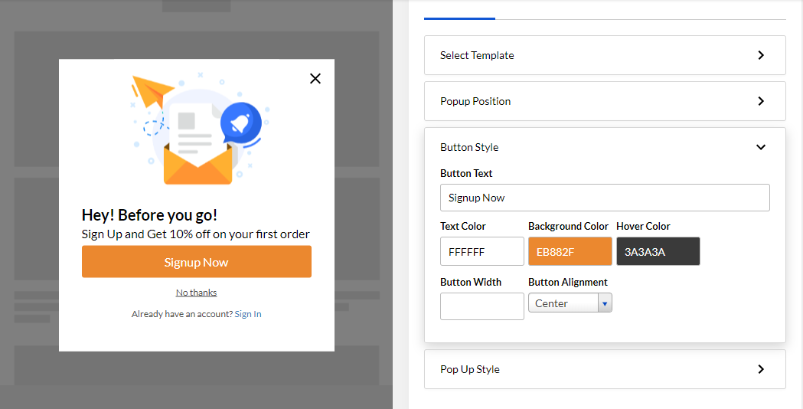The height and width of the screenshot is (409, 803).
Task: Close the popup with the X icon
Action: coord(315,78)
